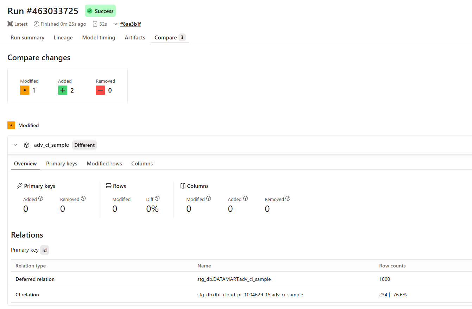Viewport: 472px width, 309px height.
Task: Click the Different status badge
Action: click(x=84, y=145)
